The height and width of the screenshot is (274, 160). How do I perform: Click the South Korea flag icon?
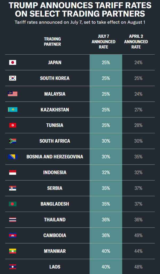tap(13, 78)
